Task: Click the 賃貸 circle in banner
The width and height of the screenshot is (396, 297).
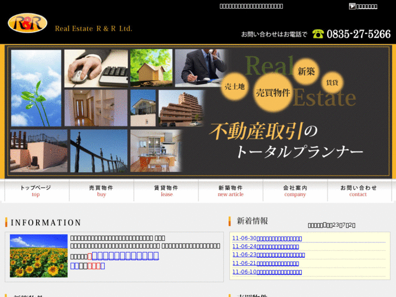Action: 332,82
